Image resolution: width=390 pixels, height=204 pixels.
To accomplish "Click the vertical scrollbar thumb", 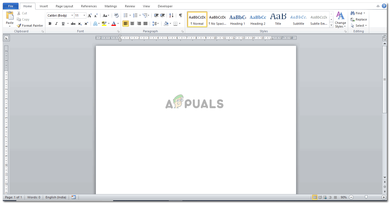I will click(x=385, y=80).
